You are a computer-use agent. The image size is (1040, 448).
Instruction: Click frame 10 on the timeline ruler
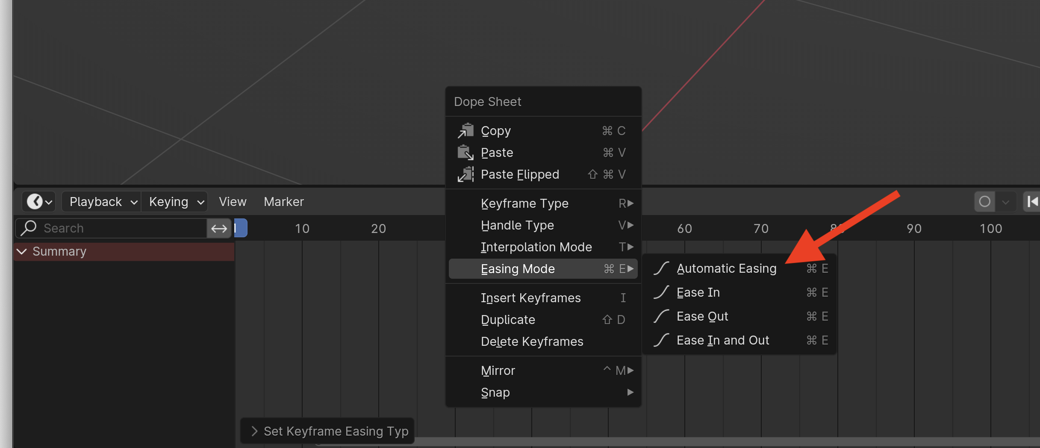click(302, 229)
